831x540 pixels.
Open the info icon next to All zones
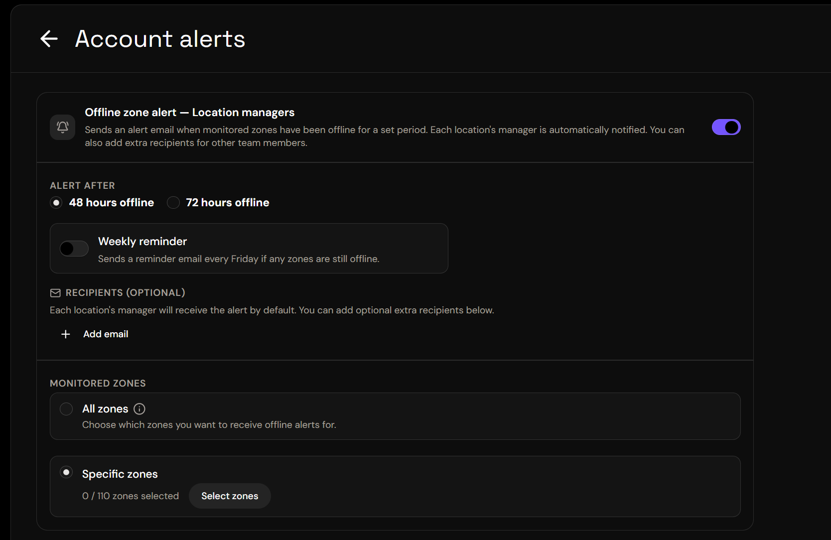139,409
